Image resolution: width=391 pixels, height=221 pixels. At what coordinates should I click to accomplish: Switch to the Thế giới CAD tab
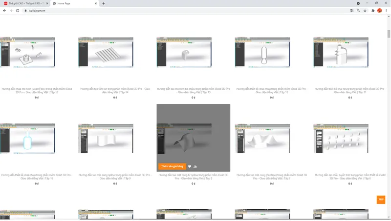(24, 3)
